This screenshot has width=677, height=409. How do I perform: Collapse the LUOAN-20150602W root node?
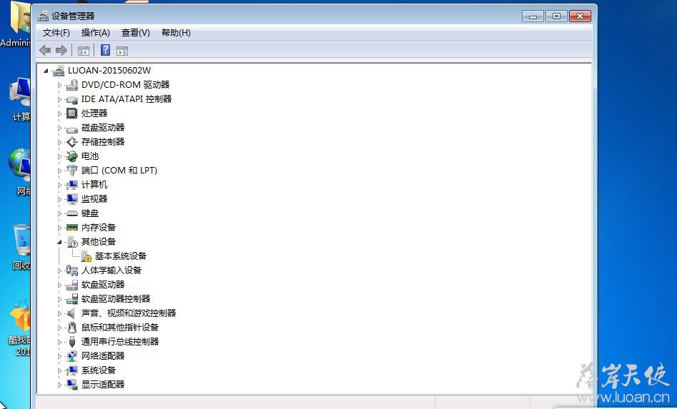pyautogui.click(x=46, y=71)
